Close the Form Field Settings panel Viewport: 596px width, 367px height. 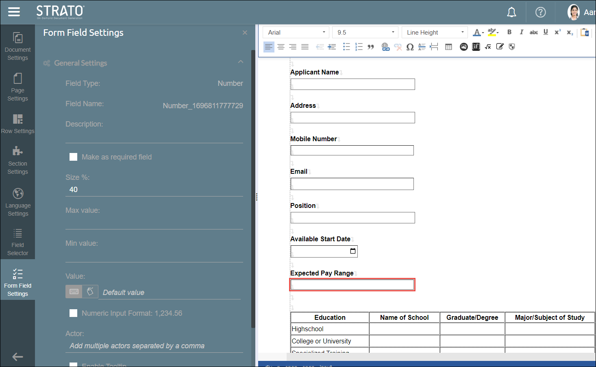click(245, 33)
